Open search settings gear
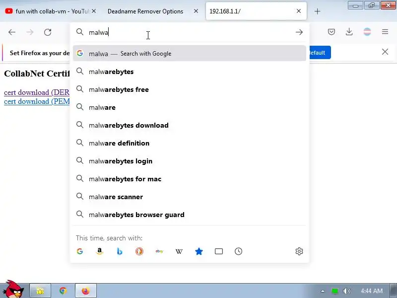The image size is (397, 298). coord(299,251)
